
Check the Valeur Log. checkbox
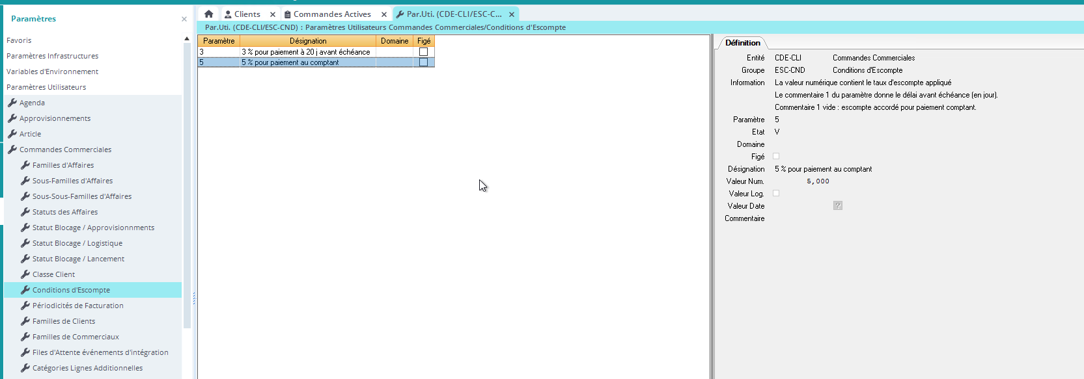pos(775,194)
